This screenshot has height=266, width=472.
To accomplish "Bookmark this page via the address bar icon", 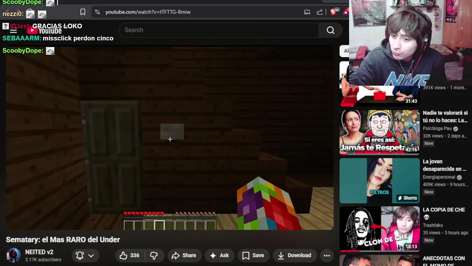I will click(x=83, y=12).
